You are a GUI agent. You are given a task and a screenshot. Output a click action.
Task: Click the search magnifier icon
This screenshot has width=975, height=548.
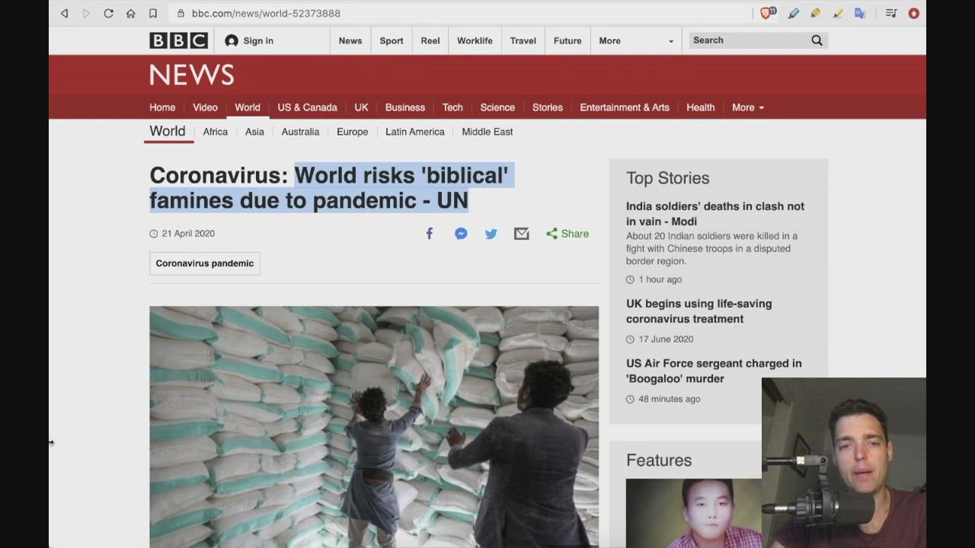[817, 40]
